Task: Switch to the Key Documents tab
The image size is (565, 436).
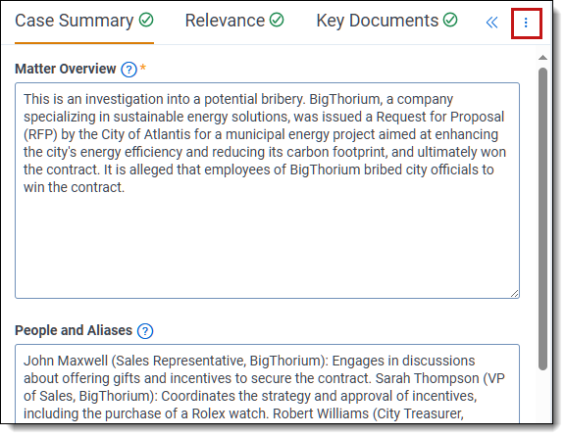Action: [386, 21]
